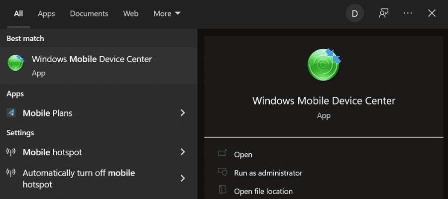The width and height of the screenshot is (448, 199).
Task: Switch to the Apps tab
Action: (x=46, y=13)
